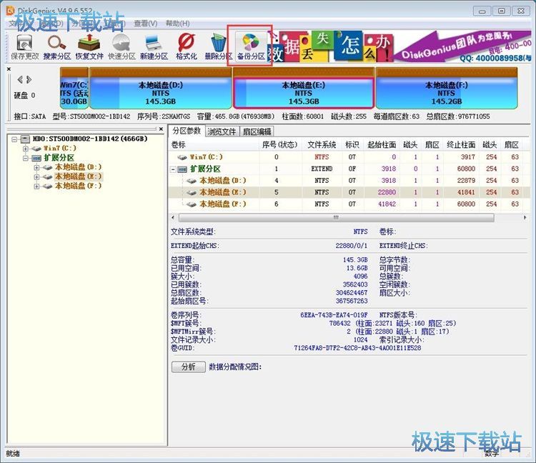The image size is (536, 463).
Task: Launch the Recover Files (恢复文件) tool
Action: pyautogui.click(x=89, y=47)
